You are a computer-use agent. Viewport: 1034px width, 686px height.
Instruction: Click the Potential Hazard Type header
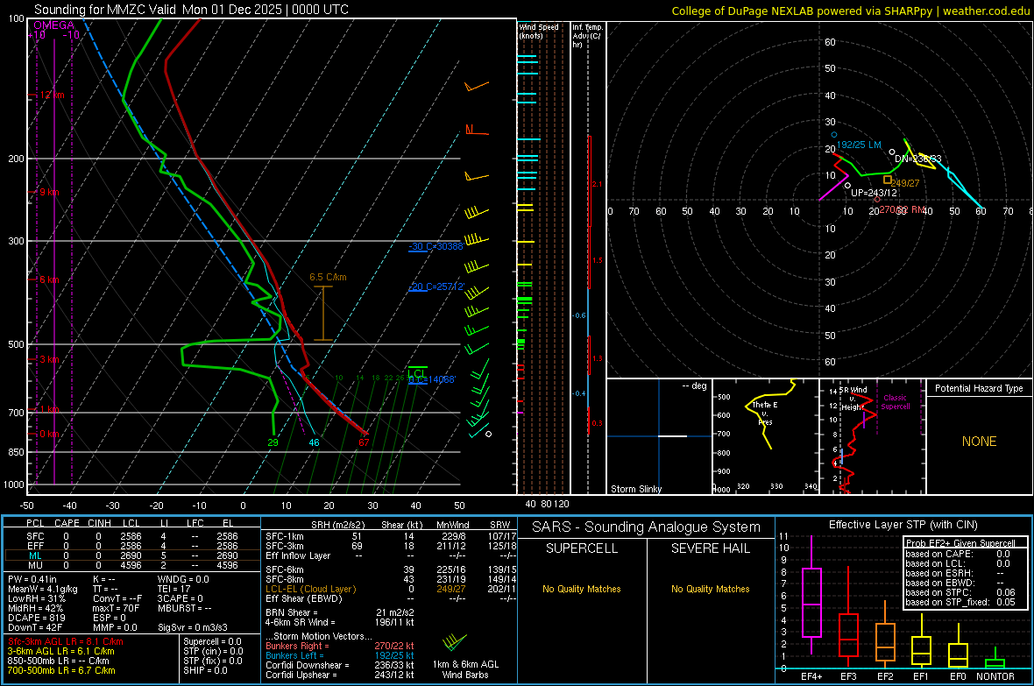pyautogui.click(x=979, y=388)
